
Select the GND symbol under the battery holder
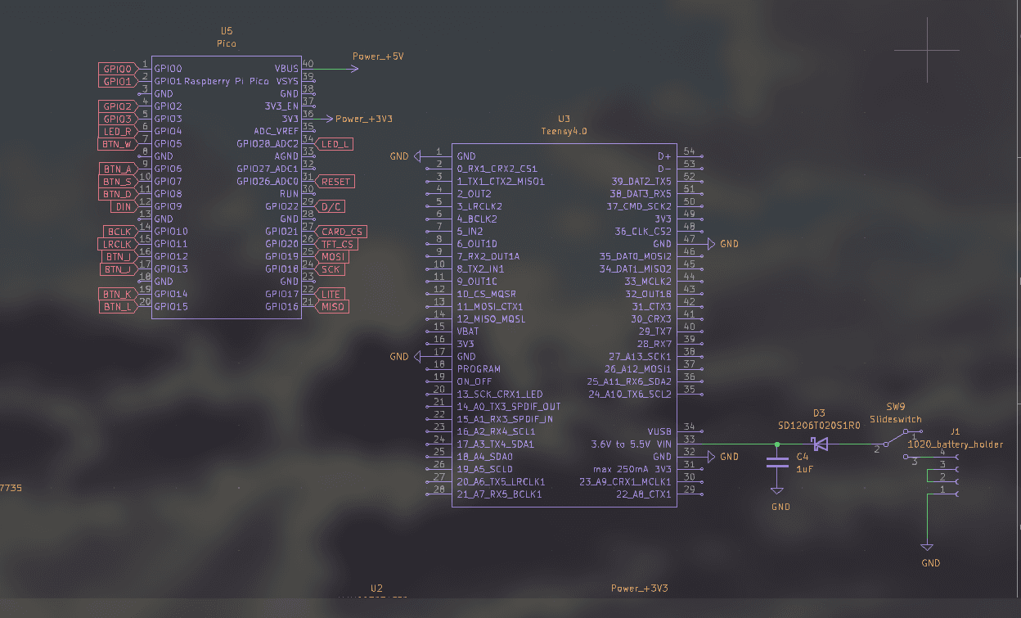(x=927, y=547)
